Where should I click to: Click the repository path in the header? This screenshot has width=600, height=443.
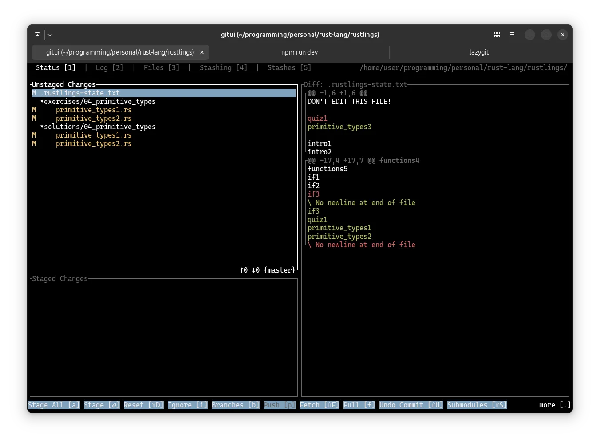pos(463,67)
